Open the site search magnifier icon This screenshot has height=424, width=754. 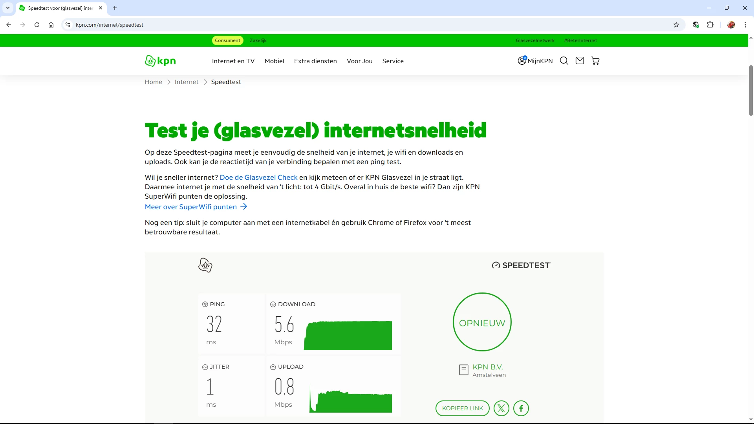pyautogui.click(x=564, y=61)
